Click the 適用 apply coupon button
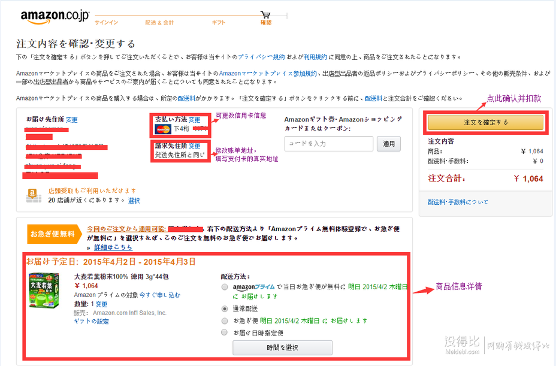This screenshot has height=366, width=556. [x=388, y=144]
